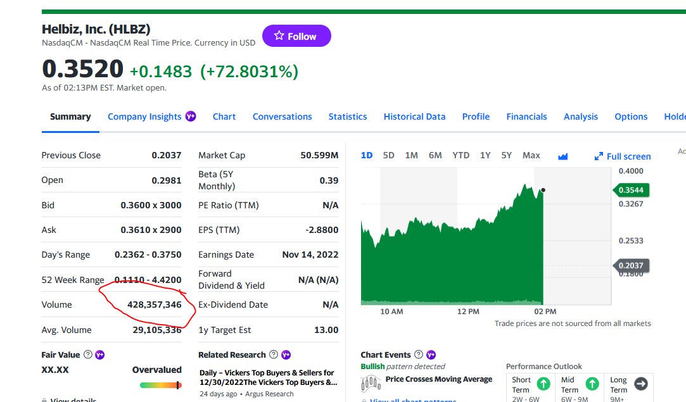Click the EPS (TTM) value -2.8800

click(322, 230)
